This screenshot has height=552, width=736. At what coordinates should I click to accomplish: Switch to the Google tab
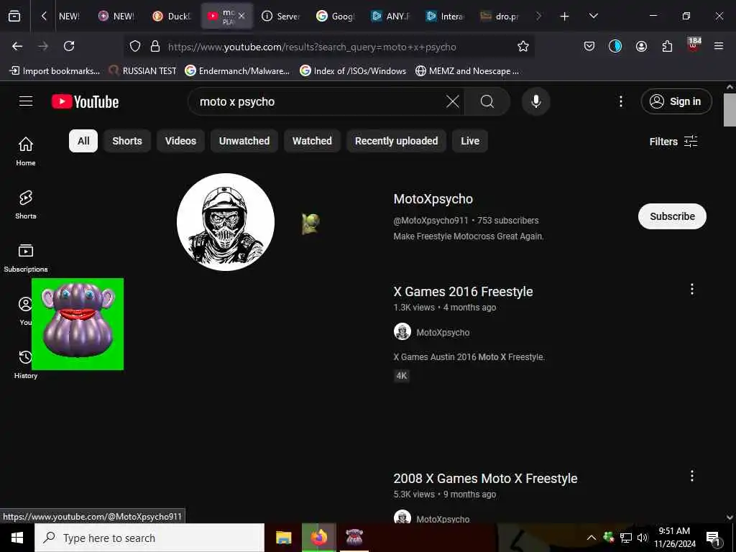click(x=335, y=17)
